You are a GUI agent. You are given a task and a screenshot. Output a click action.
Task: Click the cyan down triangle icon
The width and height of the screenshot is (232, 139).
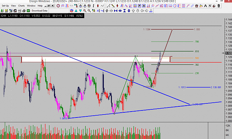80,11
